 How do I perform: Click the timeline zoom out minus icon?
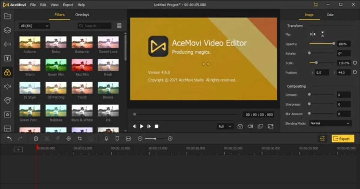[140, 139]
